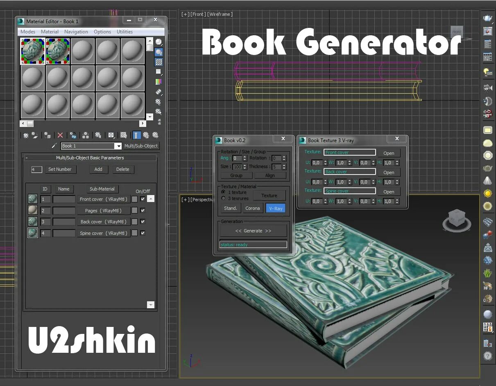Open the Navigation menu
Screen dimensions: 496x386
[76, 32]
